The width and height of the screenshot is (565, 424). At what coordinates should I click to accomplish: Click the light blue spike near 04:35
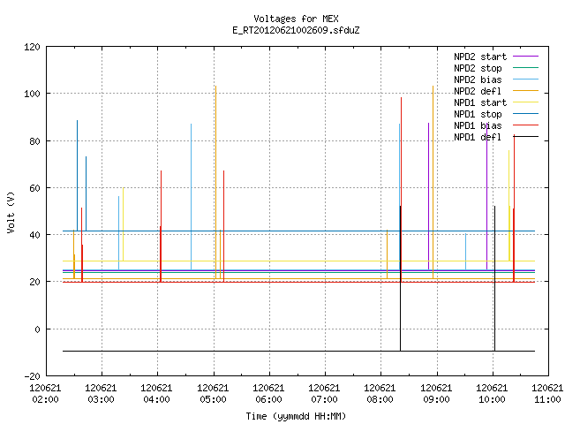[x=191, y=196]
